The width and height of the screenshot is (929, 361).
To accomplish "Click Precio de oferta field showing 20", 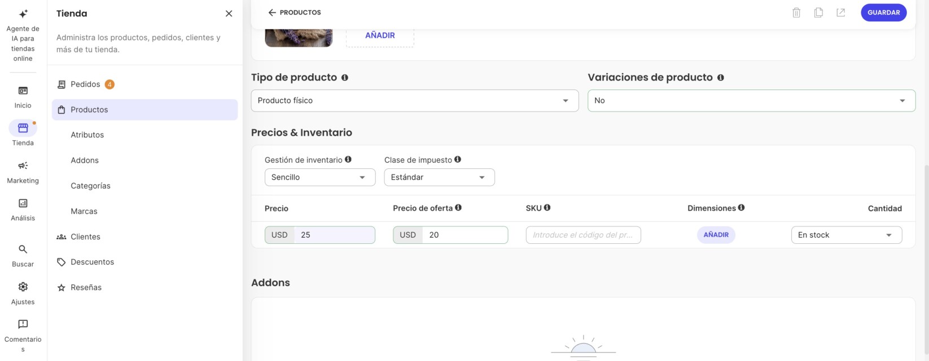I will click(450, 235).
